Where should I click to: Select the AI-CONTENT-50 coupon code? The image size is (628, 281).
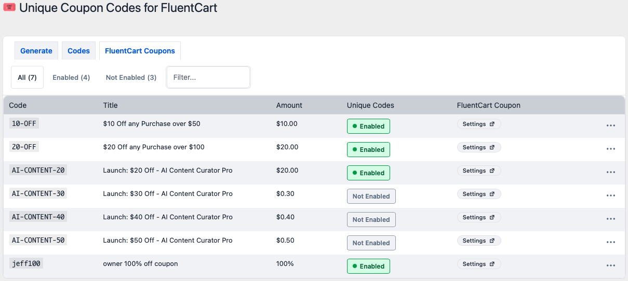coord(38,240)
